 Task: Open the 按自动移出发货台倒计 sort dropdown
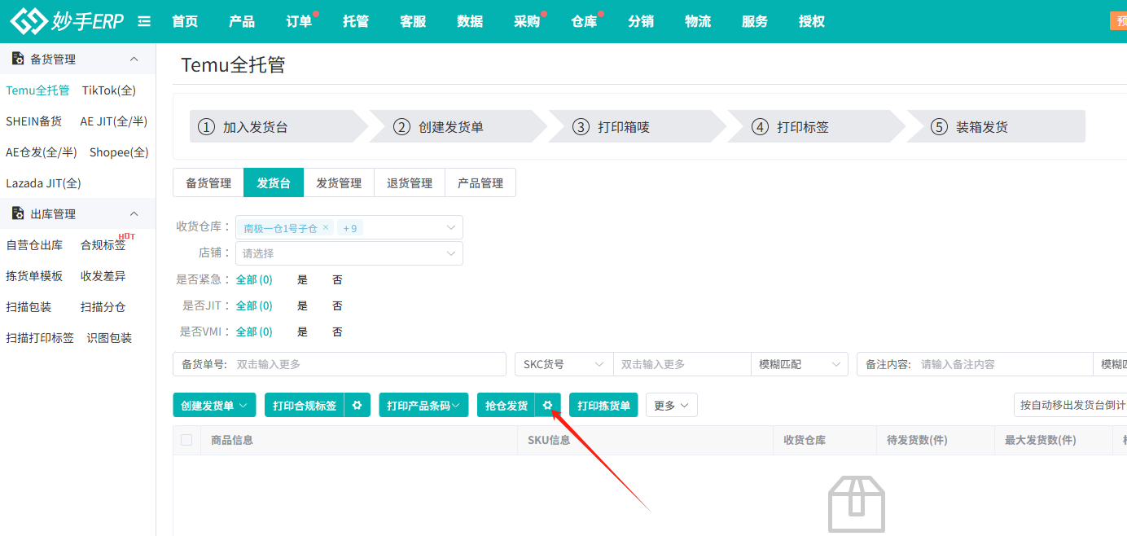click(x=1070, y=405)
